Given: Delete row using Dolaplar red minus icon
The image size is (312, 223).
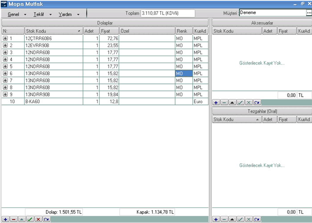Looking at the screenshot, I should pyautogui.click(x=14, y=219).
